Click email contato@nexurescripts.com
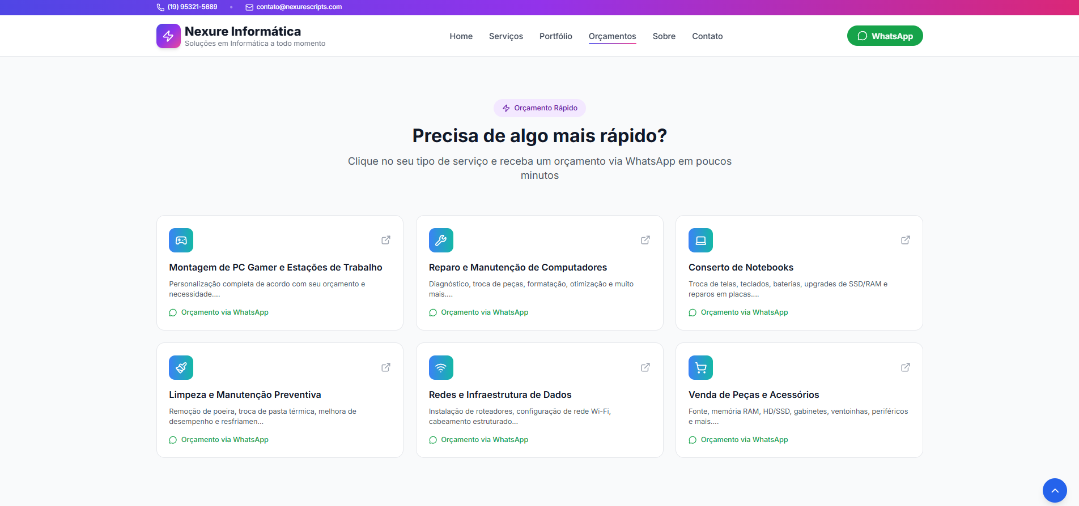The height and width of the screenshot is (506, 1079). (x=299, y=7)
